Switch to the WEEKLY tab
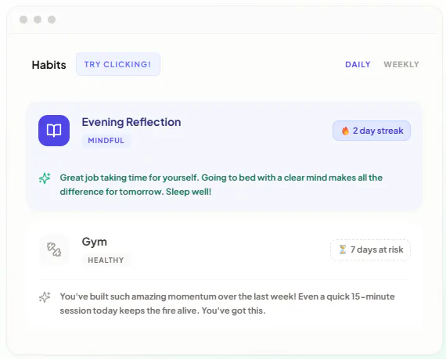This screenshot has height=359, width=446. [x=401, y=64]
